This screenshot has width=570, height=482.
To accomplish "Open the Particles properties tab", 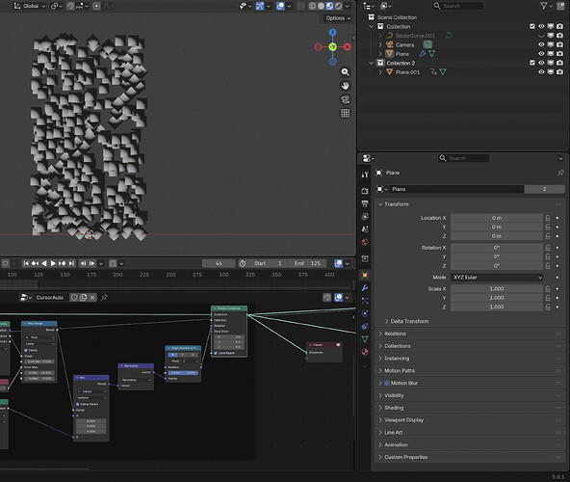I will tap(365, 301).
